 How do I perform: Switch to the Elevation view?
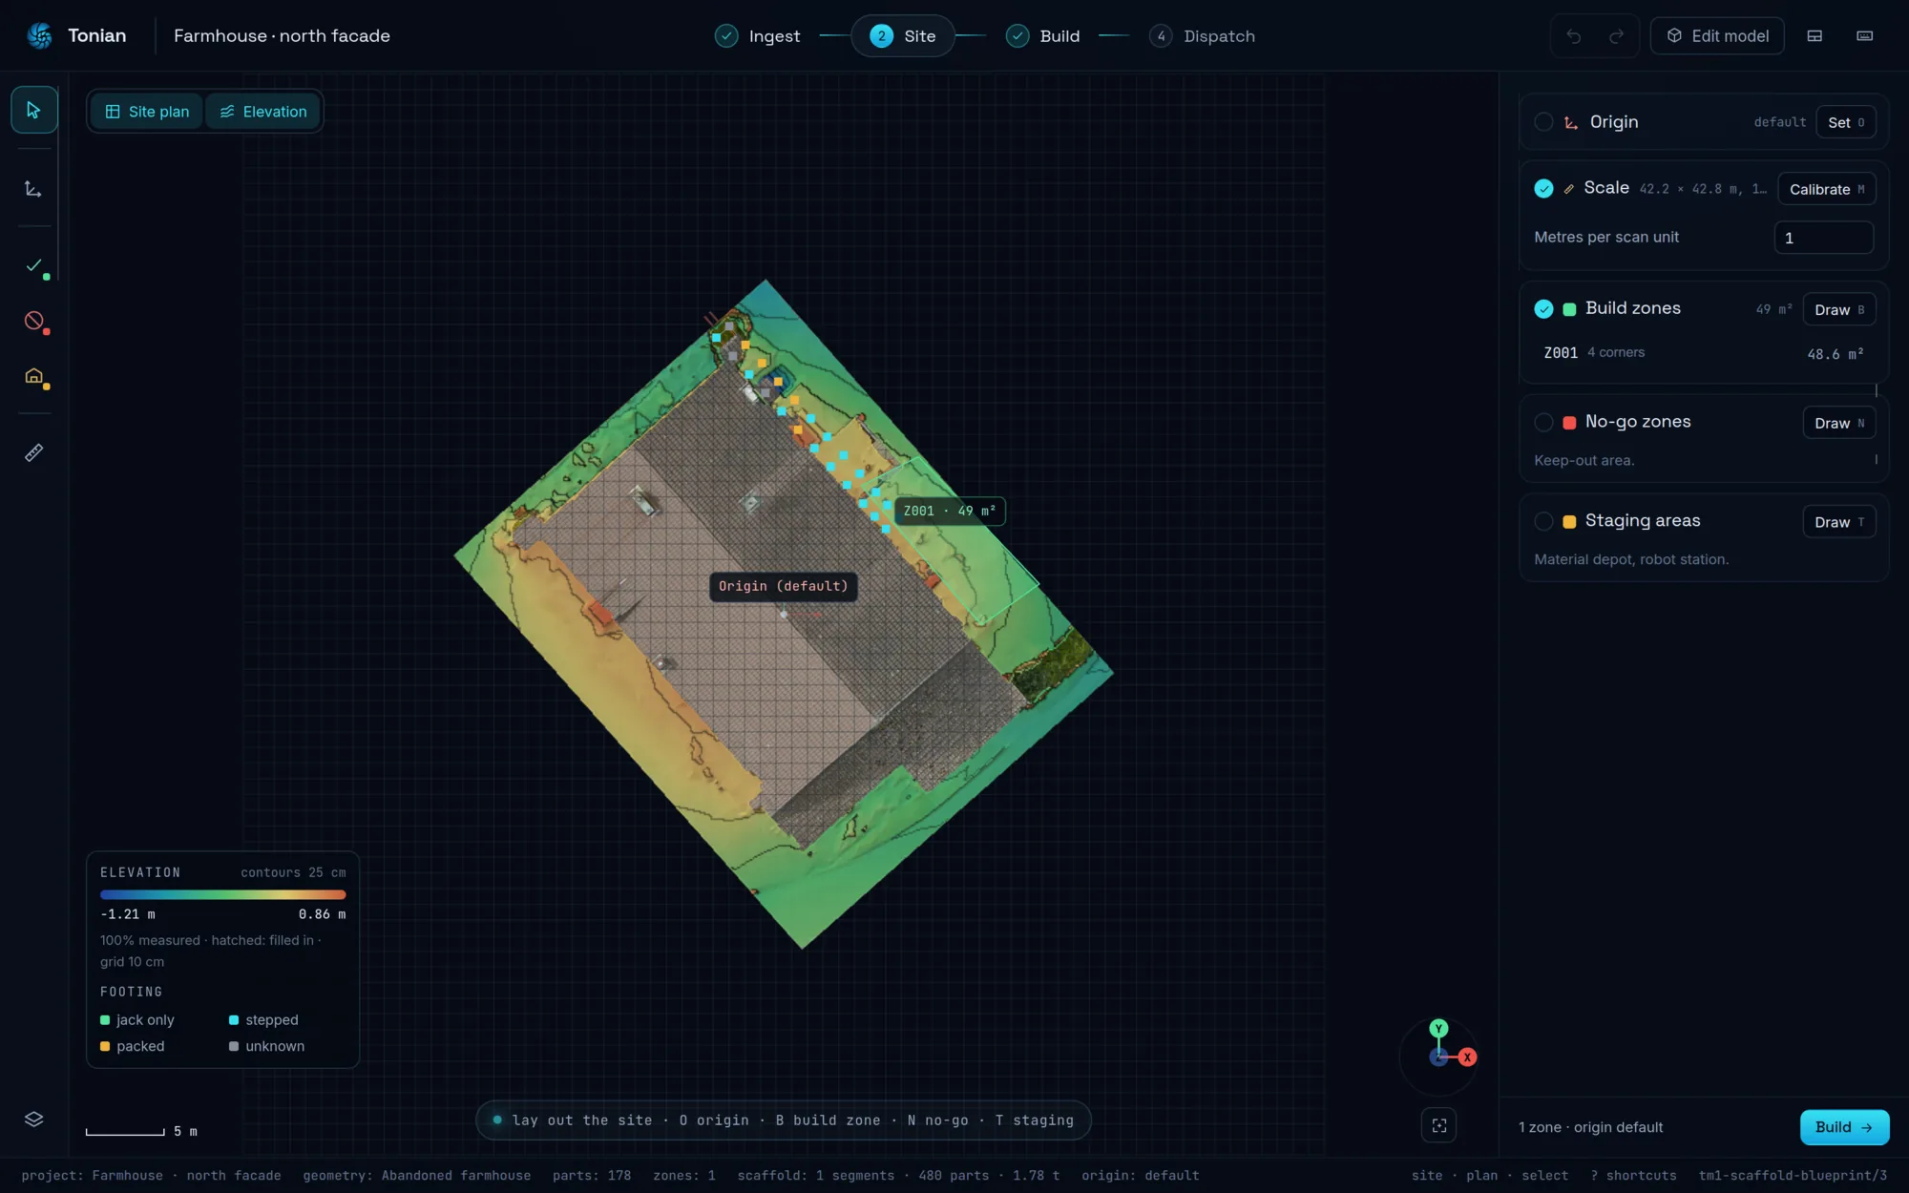[x=263, y=112]
